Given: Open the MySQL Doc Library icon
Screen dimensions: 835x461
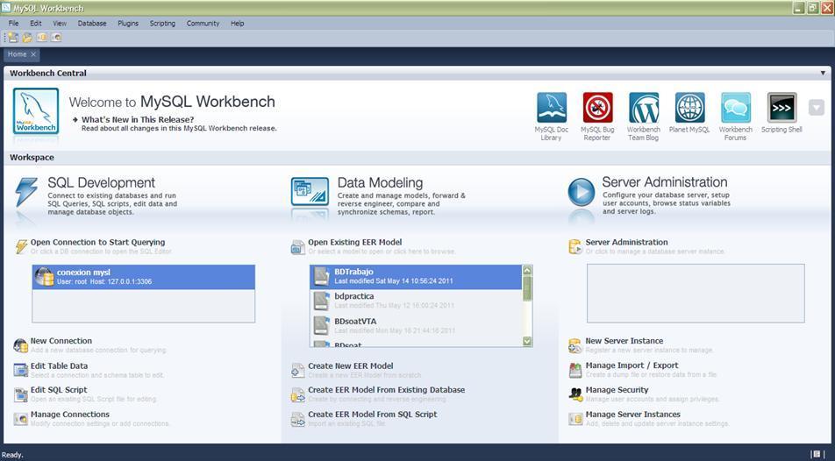Looking at the screenshot, I should click(551, 108).
